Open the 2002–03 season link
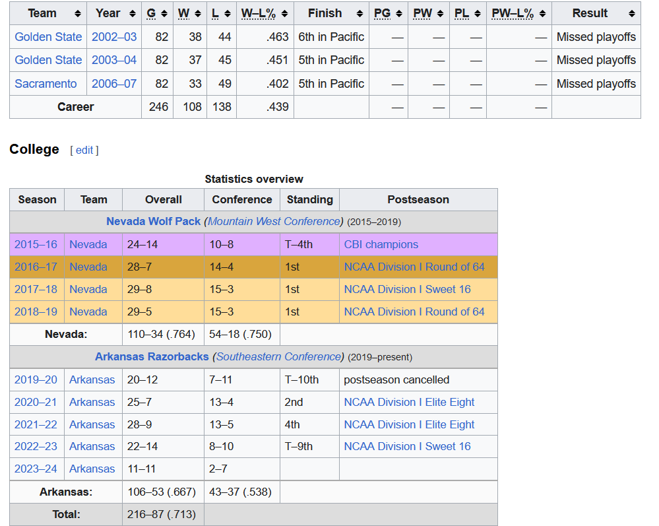Viewport: 659px width, 526px height. pos(114,37)
